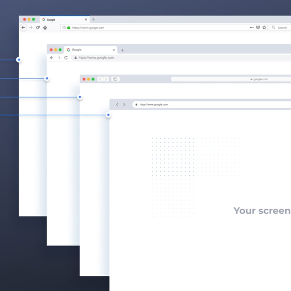Open a new tab in Firefox
This screenshot has height=291, width=291.
(93, 19)
